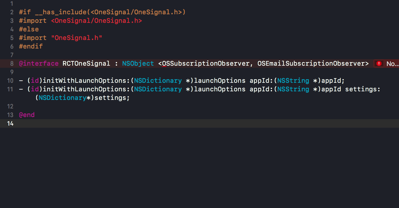Click the red error icon on line 8

tap(379, 64)
